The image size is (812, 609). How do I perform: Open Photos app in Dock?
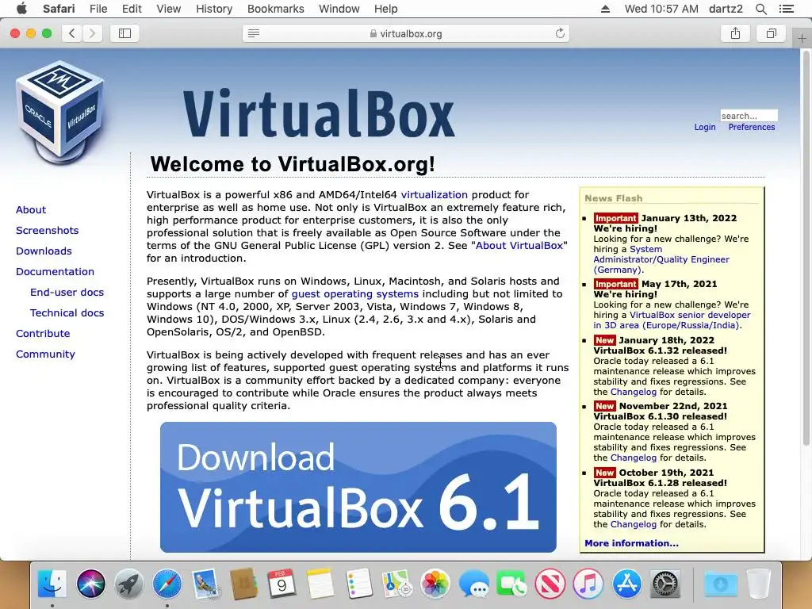click(x=435, y=584)
